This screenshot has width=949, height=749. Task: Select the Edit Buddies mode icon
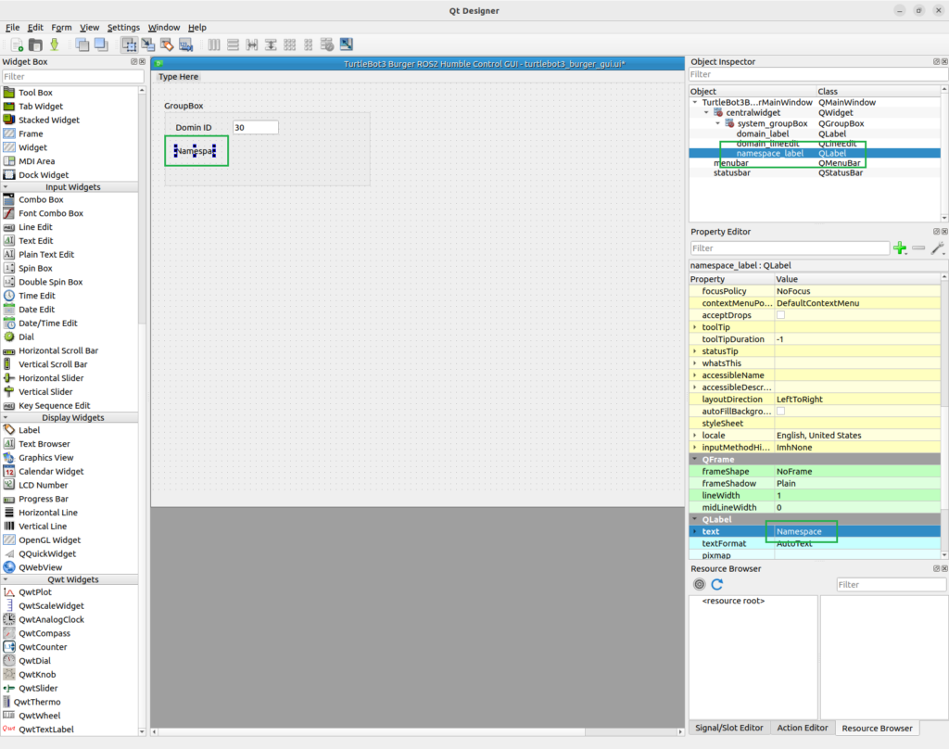(167, 44)
